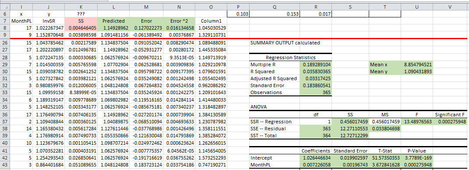
Task: Select Standard Error value 0.183860541
Action: pos(316,85)
